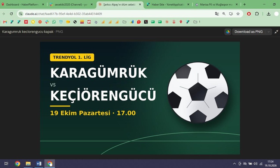The image size is (280, 168).
Task: Click the Karagümrük Keçiörengücü cover image preview
Action: [x=140, y=98]
